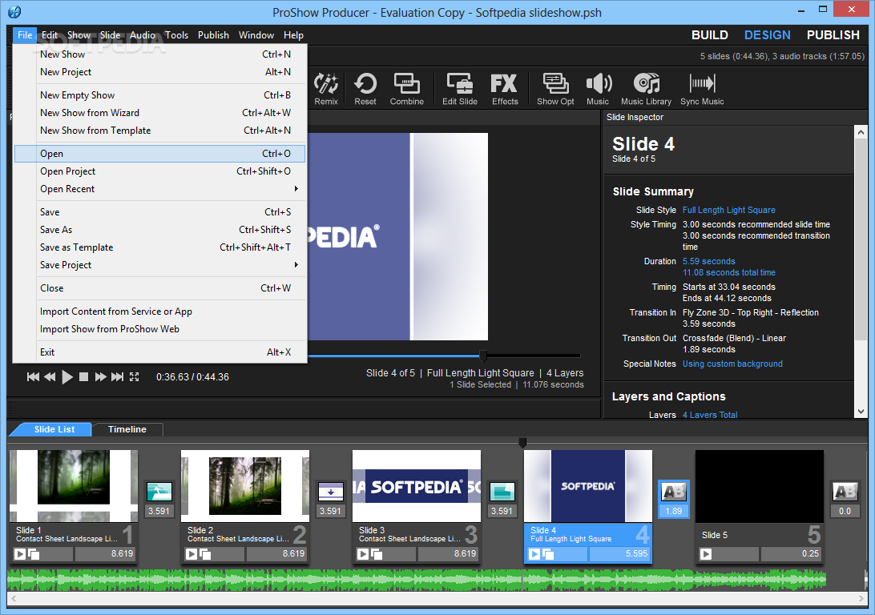875x615 pixels.
Task: Click the Remix toolbar icon
Action: tap(326, 89)
